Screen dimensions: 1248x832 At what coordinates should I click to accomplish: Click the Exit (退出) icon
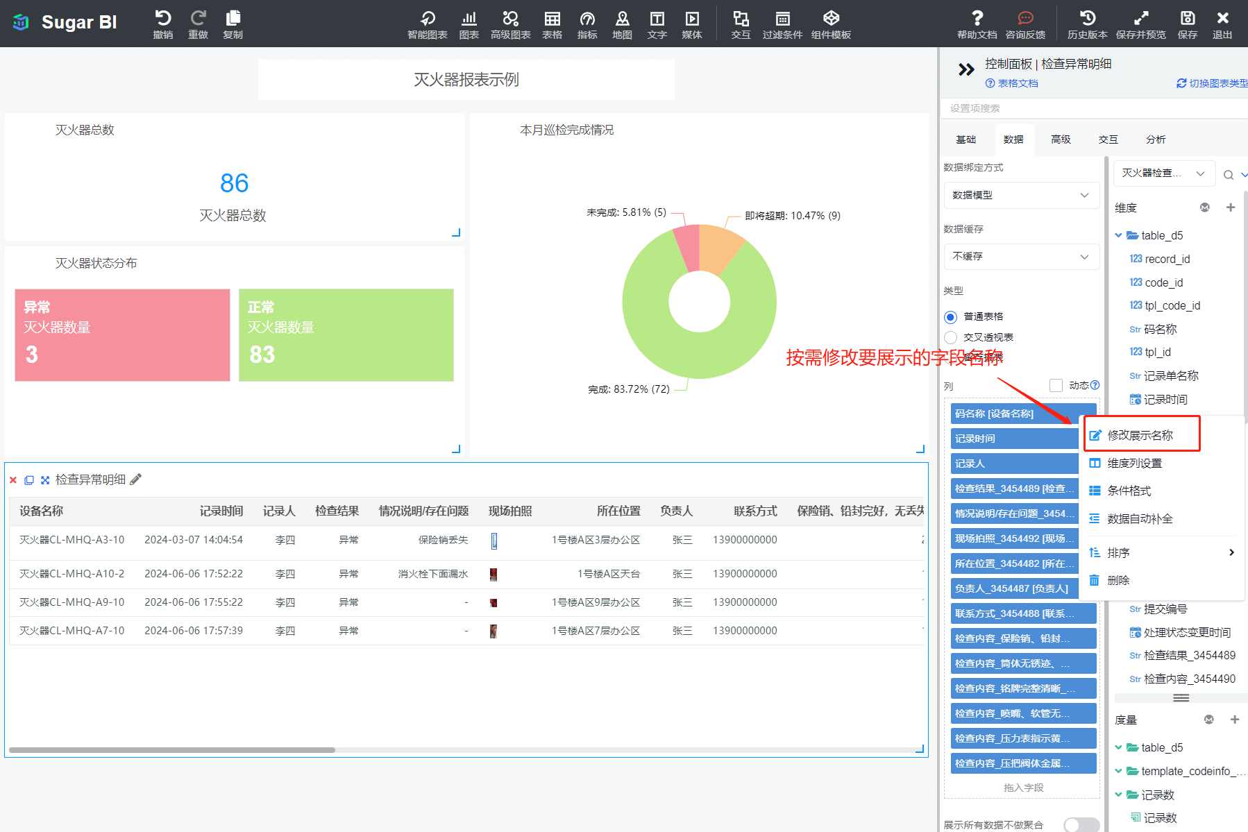pyautogui.click(x=1222, y=24)
